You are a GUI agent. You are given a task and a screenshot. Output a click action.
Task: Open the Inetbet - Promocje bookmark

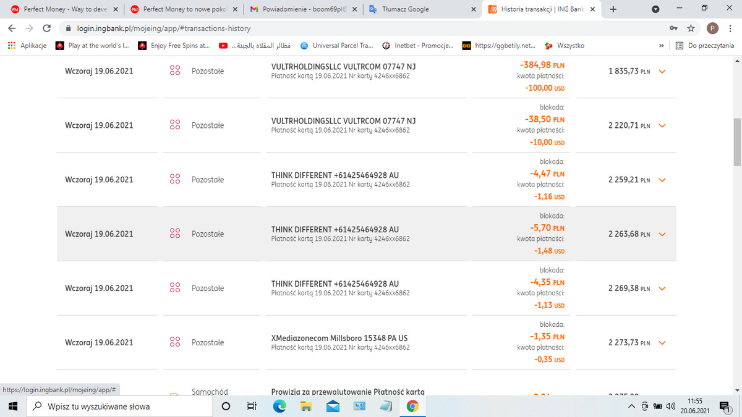[417, 46]
